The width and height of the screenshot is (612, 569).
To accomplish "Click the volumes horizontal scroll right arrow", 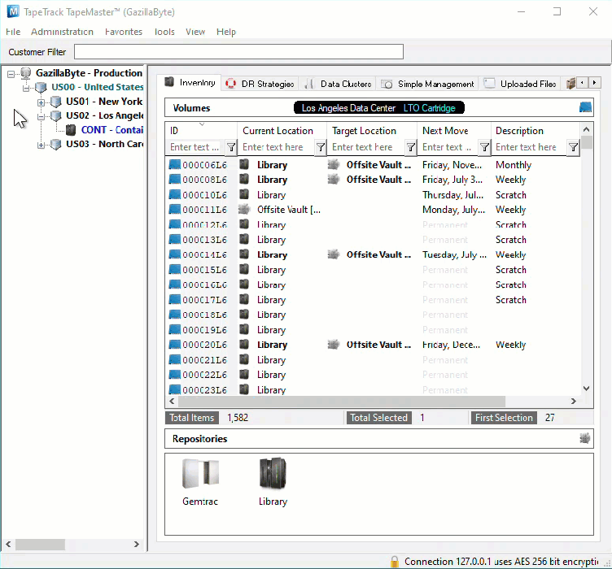I will tap(574, 401).
